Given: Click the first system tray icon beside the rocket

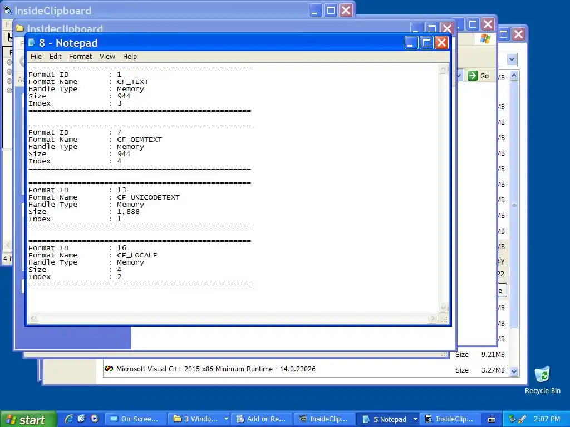Looking at the screenshot, I should (512, 419).
